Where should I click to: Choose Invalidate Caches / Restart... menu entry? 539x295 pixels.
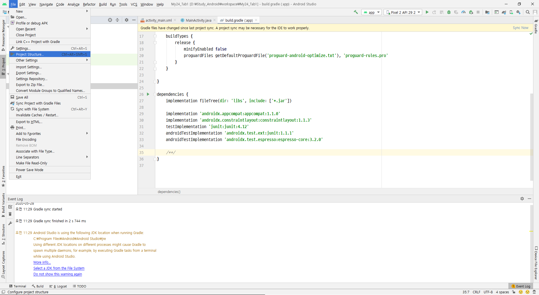[x=50, y=115]
